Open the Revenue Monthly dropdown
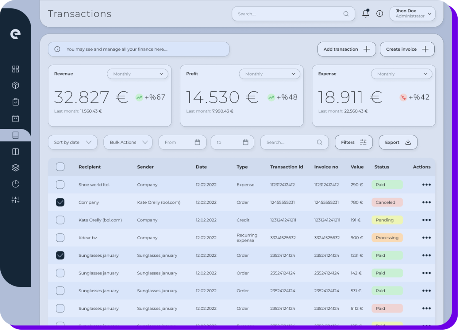This screenshot has width=458, height=330. click(137, 74)
